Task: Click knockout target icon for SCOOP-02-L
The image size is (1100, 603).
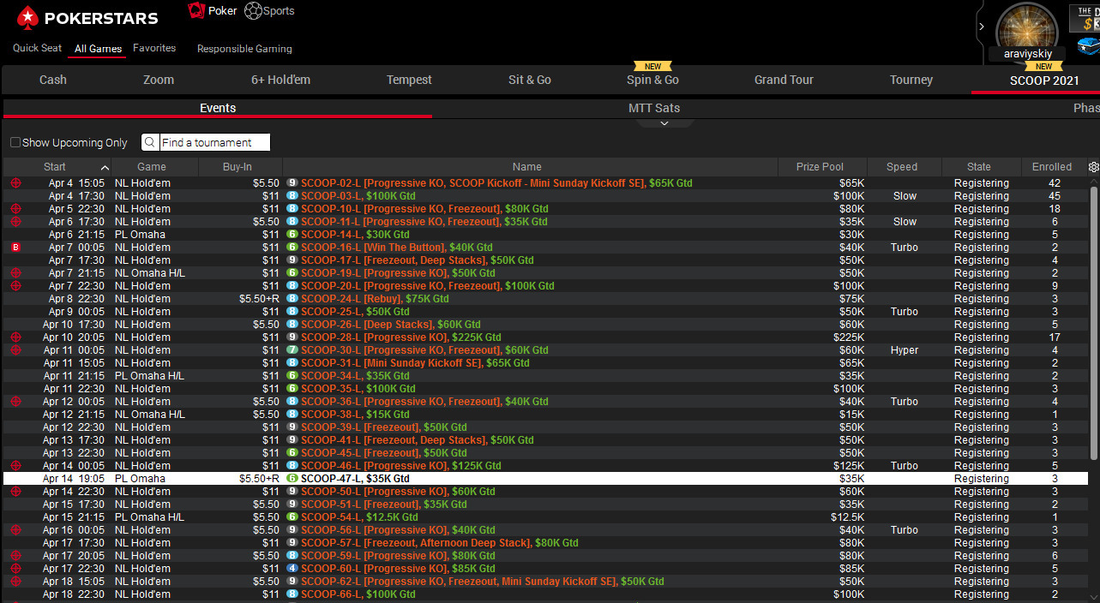Action: (15, 183)
